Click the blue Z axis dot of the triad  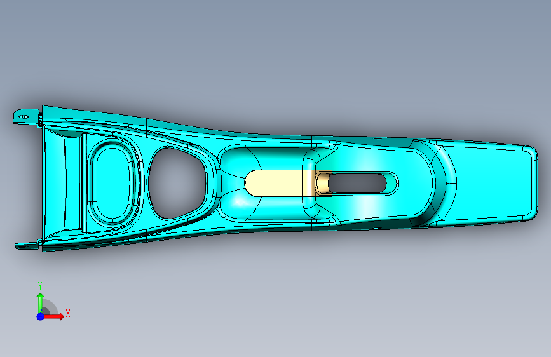[41, 316]
